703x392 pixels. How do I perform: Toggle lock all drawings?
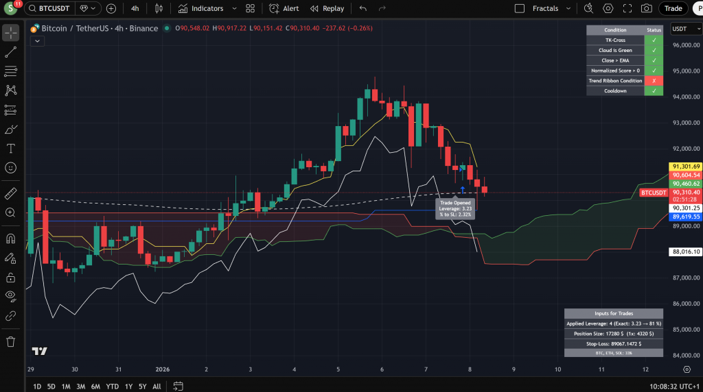10,278
